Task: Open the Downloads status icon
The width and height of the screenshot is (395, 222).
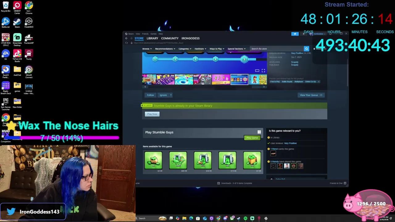Action: [218, 183]
